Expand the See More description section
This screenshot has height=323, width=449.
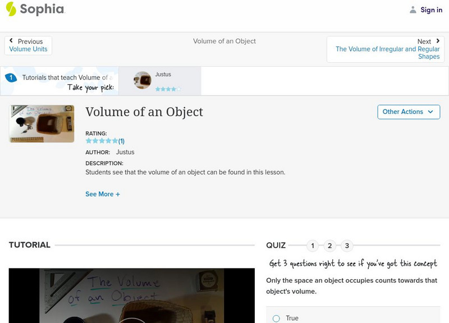(x=103, y=193)
